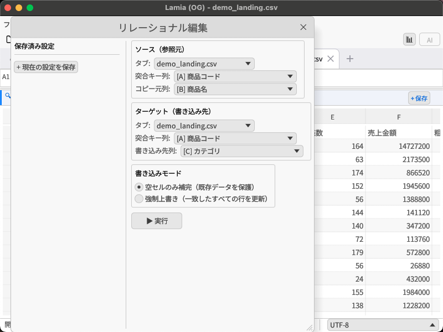
Task: Open コピー元列 dropdown [B] 商品名
Action: pyautogui.click(x=235, y=89)
